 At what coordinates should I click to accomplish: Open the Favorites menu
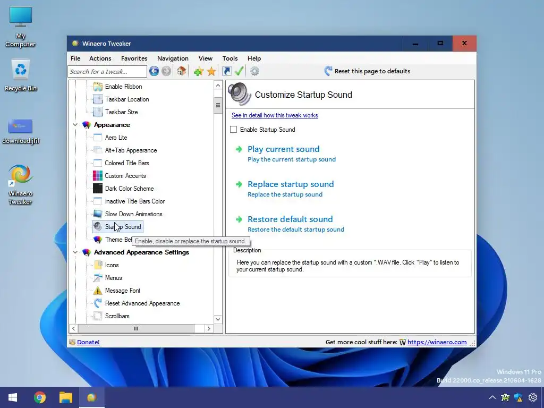[134, 58]
